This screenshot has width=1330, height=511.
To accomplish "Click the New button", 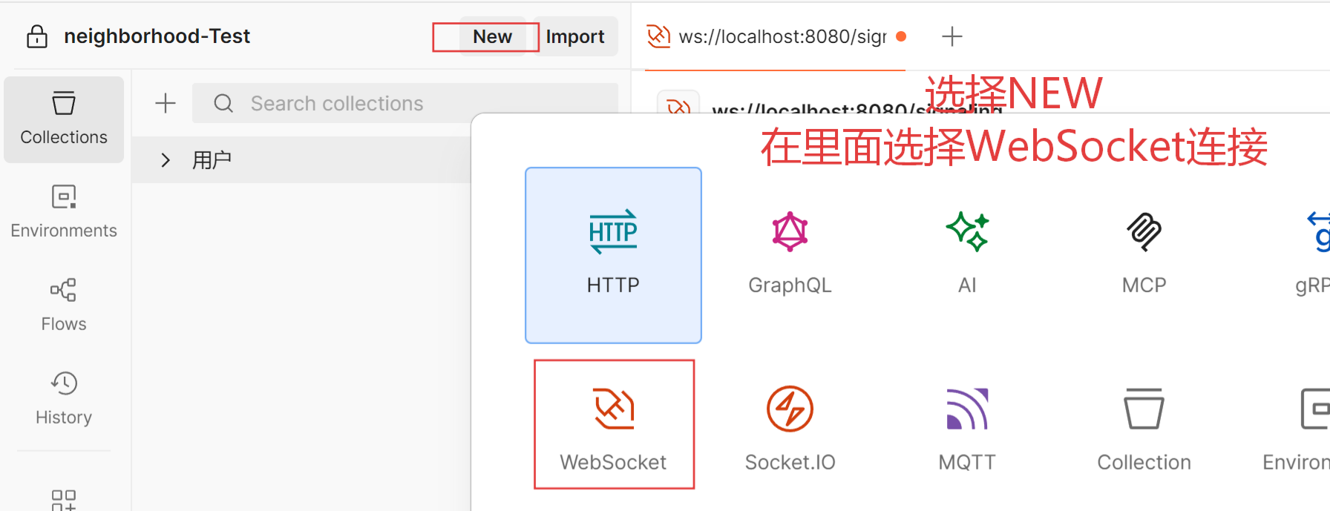I will click(x=492, y=36).
